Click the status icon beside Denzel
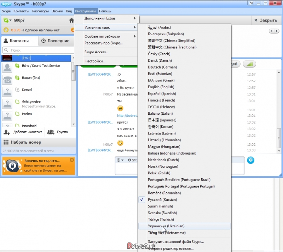Screen dimensions: 283x252 17,90
